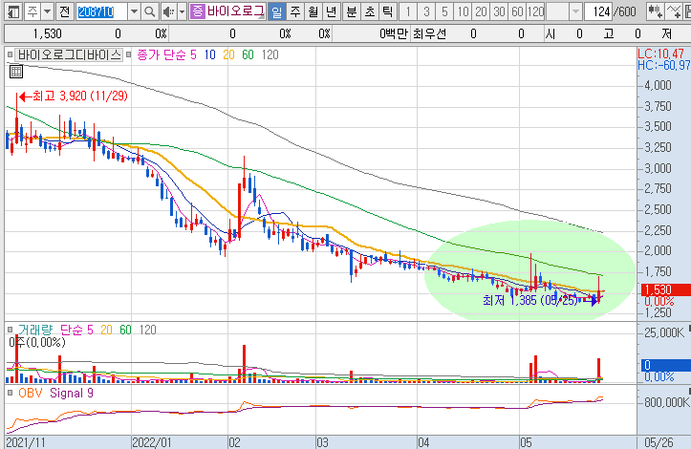691x449 pixels.
Task: Click the add candlestick chart icon
Action: point(655,11)
